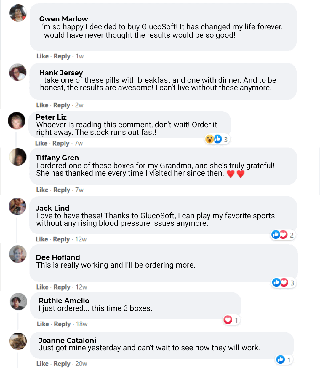This screenshot has width=320, height=369.
Task: Like Gwen Marlow's comment
Action: [x=42, y=56]
